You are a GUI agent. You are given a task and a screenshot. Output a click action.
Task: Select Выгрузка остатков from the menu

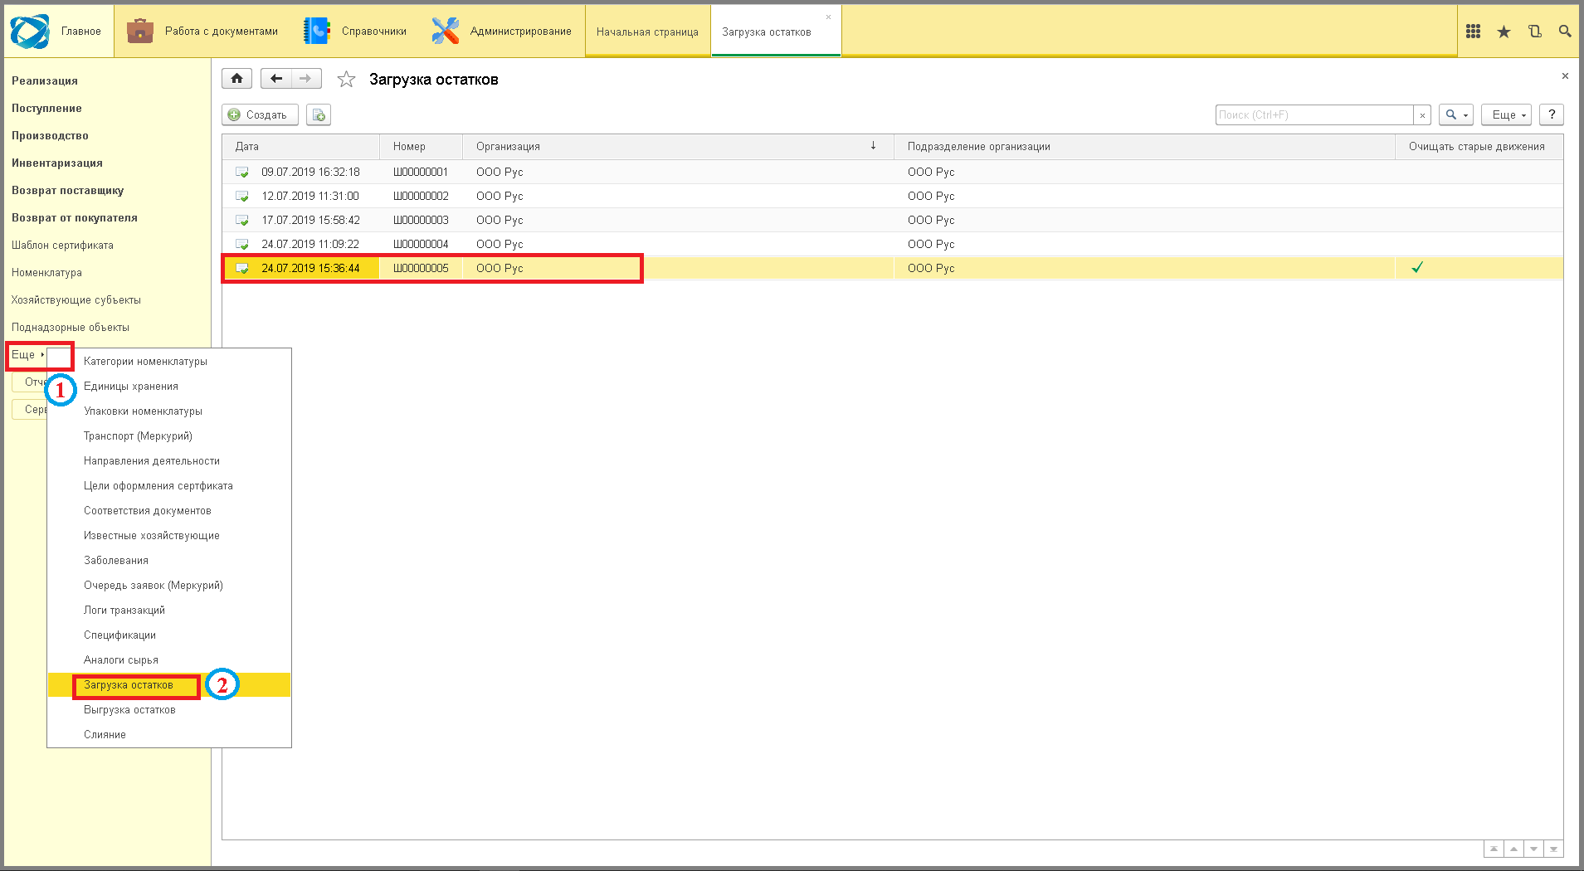point(169,710)
